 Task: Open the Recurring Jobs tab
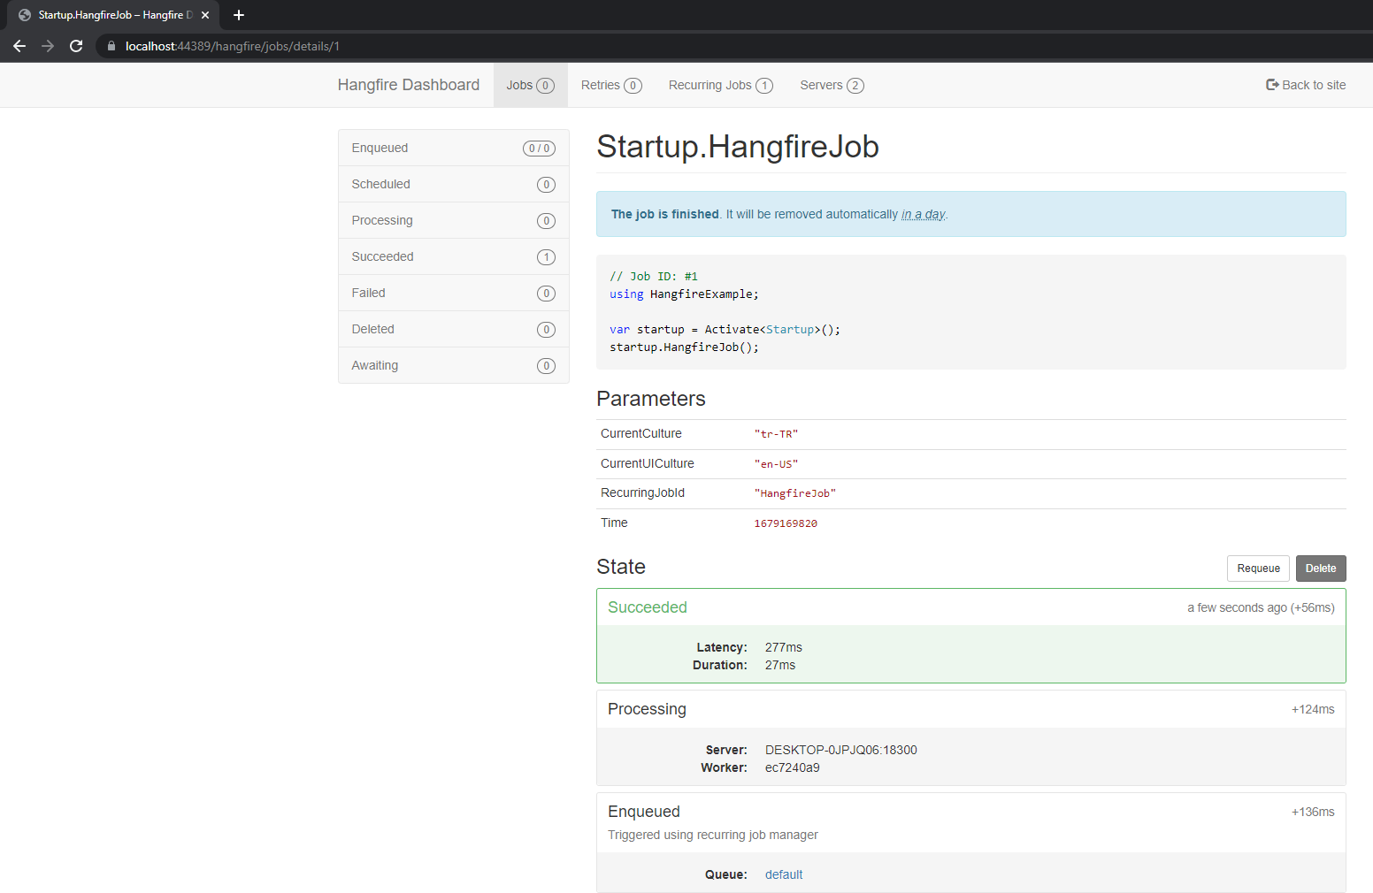point(721,85)
